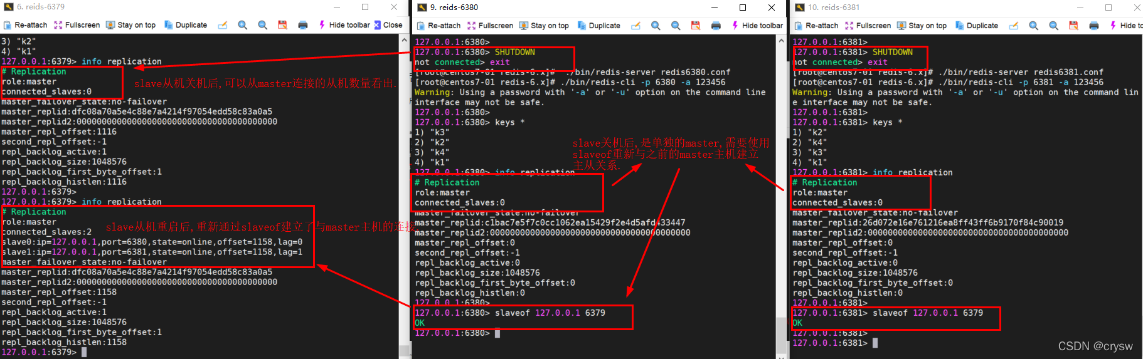1143x359 pixels.
Task: Save terminal output in reids-6381 window
Action: (x=1074, y=26)
